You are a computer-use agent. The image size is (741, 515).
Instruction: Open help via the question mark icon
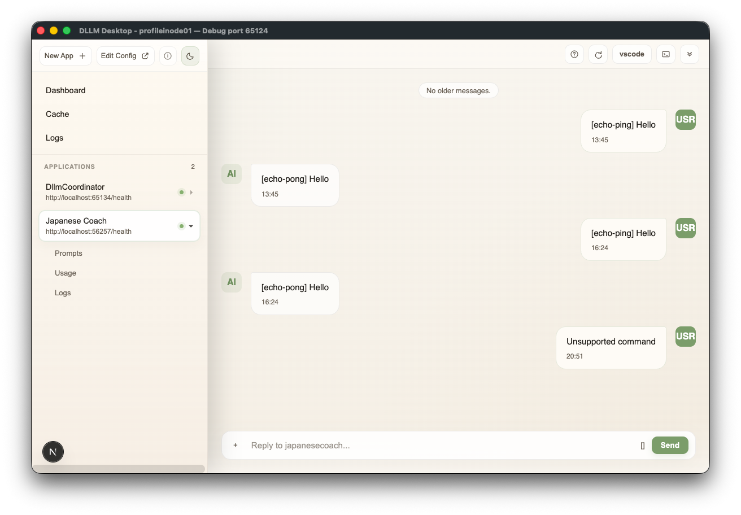pos(574,54)
